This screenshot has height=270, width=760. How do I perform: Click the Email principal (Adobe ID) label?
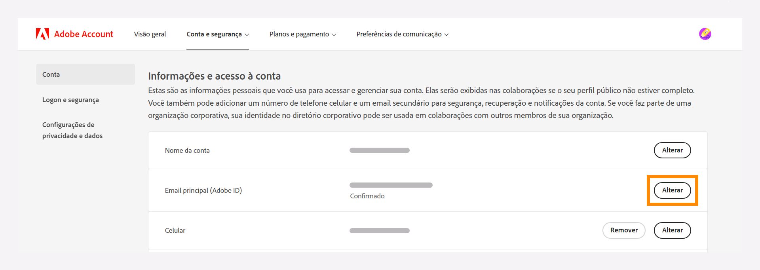[x=204, y=190]
